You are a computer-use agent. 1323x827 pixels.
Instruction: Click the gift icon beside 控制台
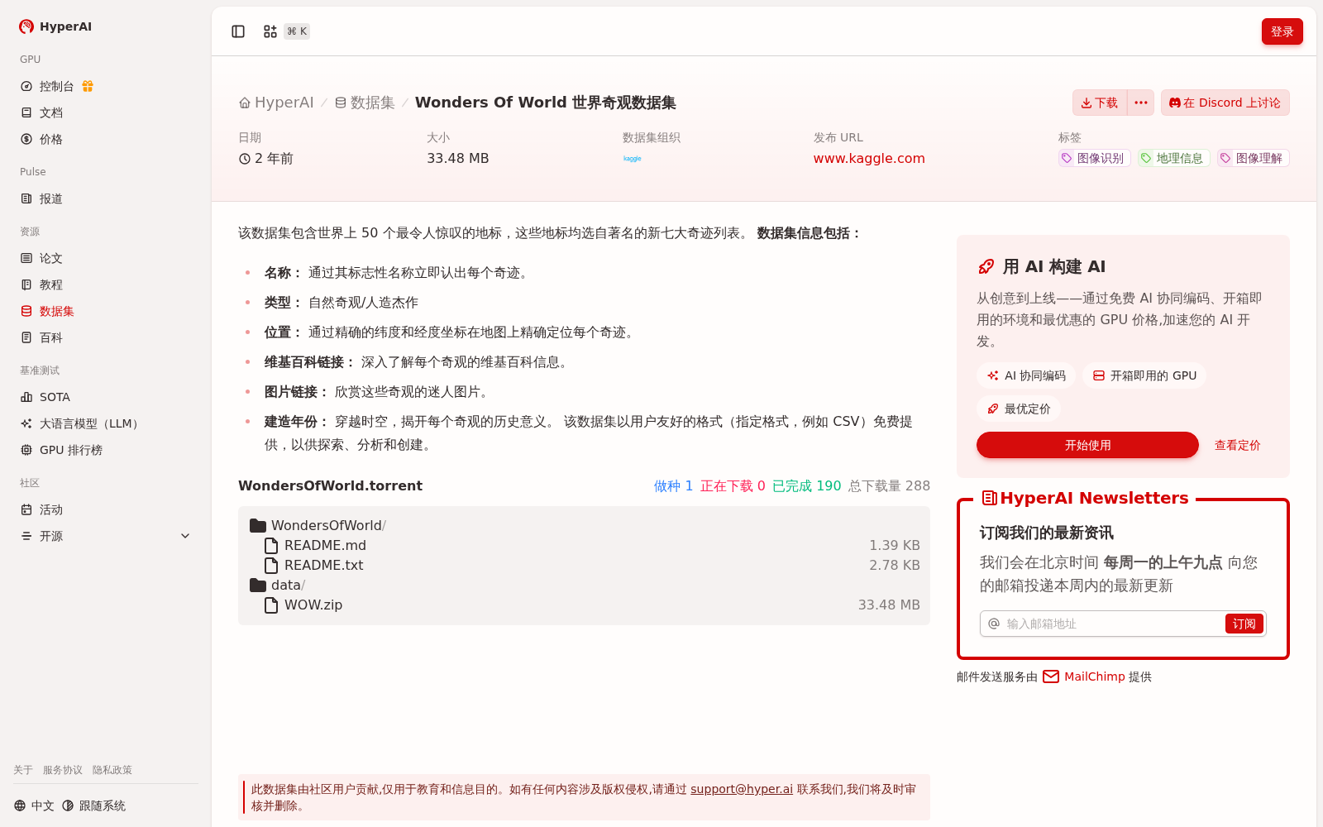click(88, 86)
